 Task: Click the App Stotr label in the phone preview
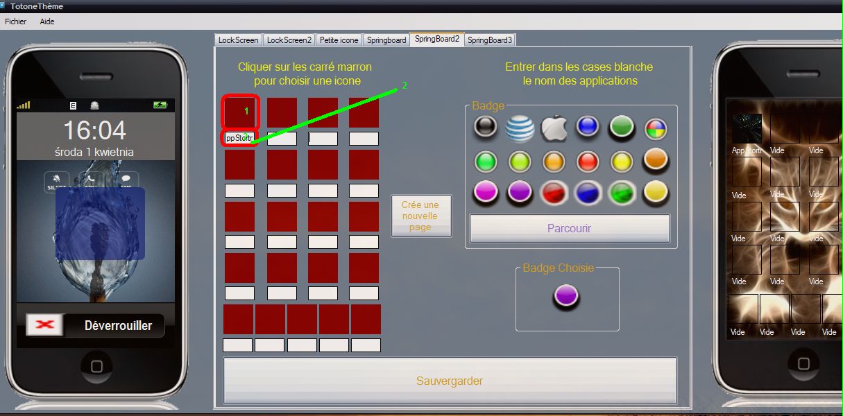(747, 150)
